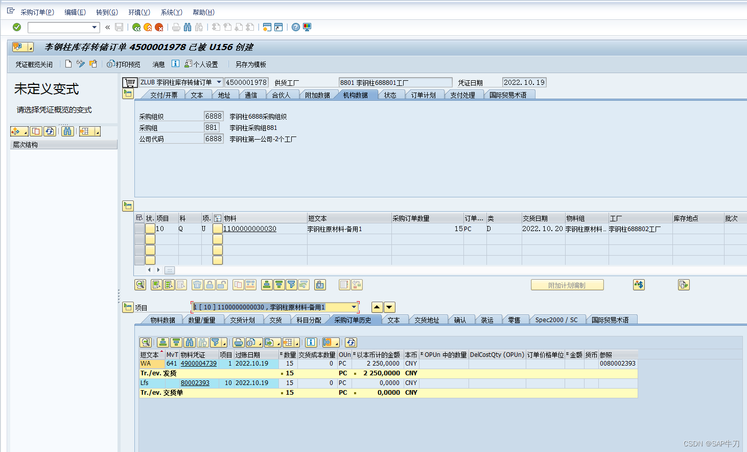Click the green Back arrow icon
Screen dimensions: 747x452
pos(136,27)
